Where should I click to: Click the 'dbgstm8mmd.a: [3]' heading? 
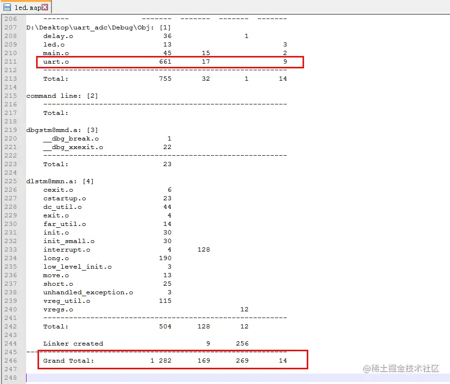point(62,130)
